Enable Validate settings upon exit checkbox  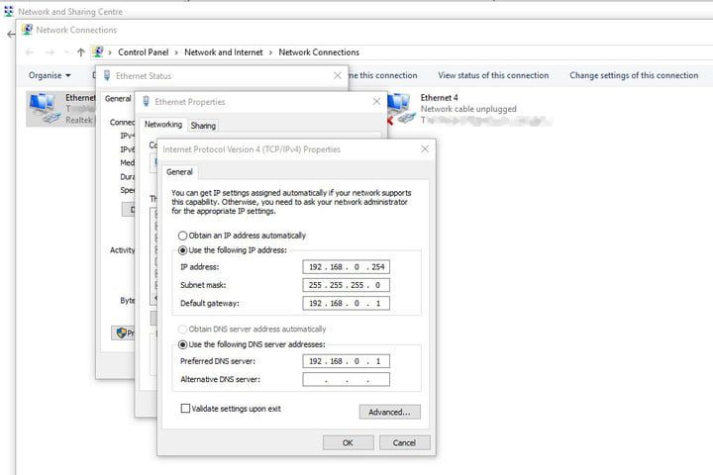[185, 408]
